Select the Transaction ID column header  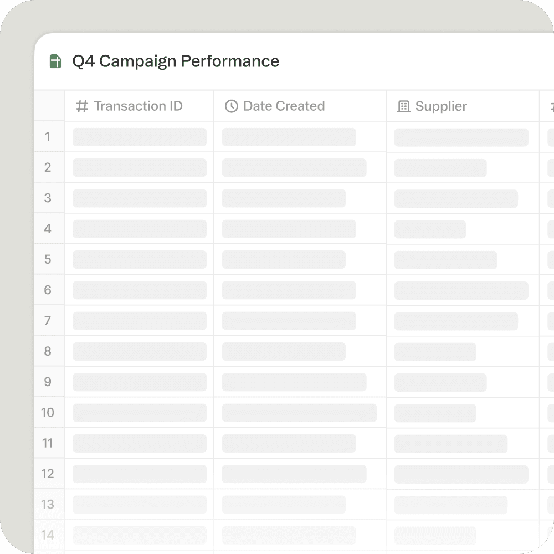138,106
